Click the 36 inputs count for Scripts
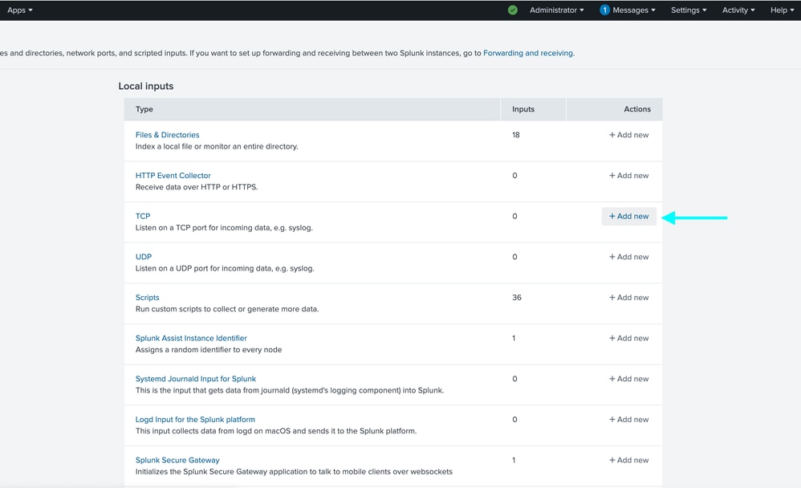Image resolution: width=801 pixels, height=488 pixels. pos(516,298)
